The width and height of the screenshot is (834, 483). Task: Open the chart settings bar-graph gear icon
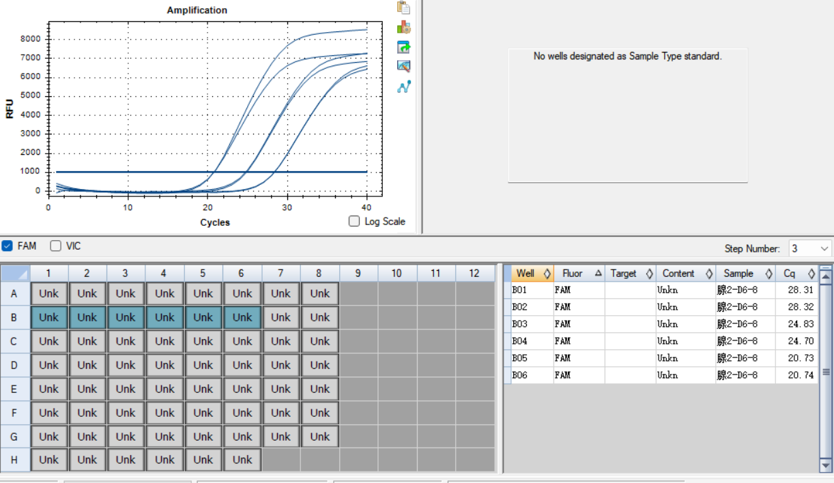[x=404, y=27]
